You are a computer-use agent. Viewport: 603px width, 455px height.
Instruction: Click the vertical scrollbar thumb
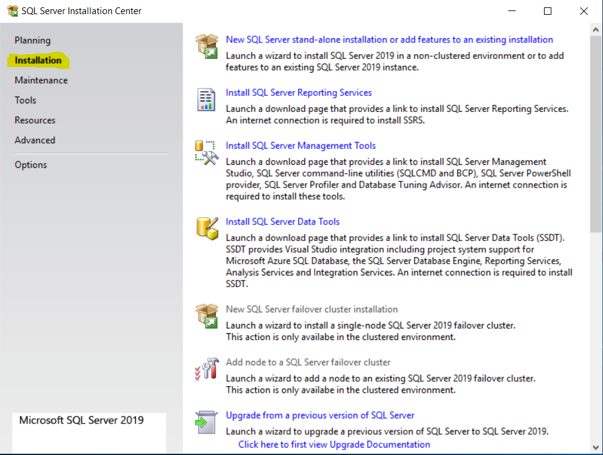[596, 134]
